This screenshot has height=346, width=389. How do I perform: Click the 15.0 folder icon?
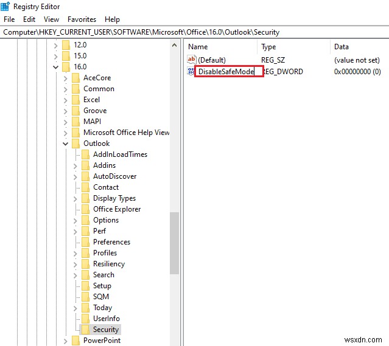click(66, 56)
